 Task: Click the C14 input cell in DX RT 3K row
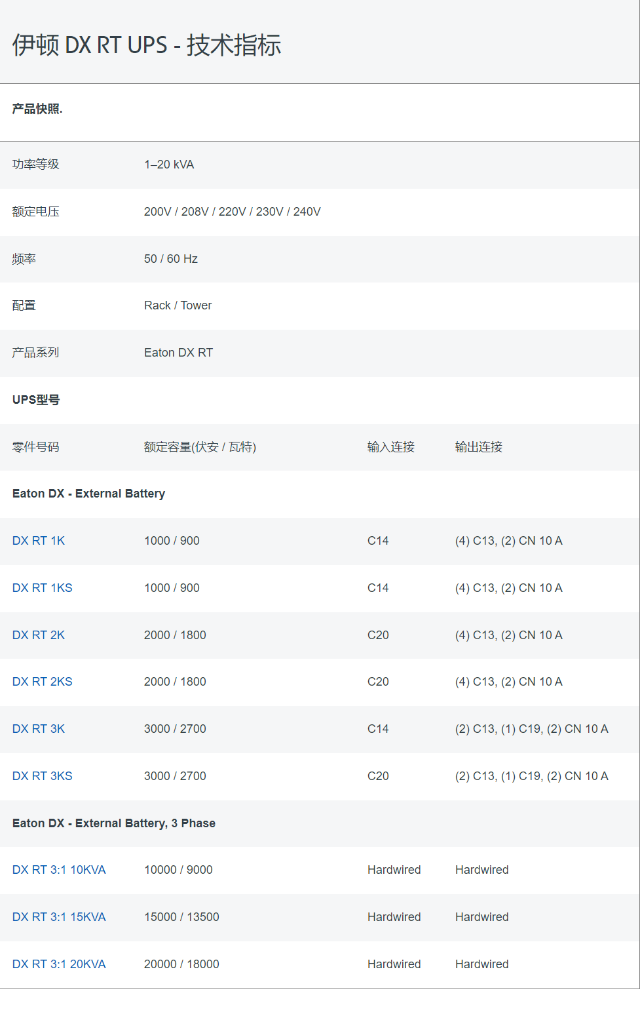click(379, 729)
